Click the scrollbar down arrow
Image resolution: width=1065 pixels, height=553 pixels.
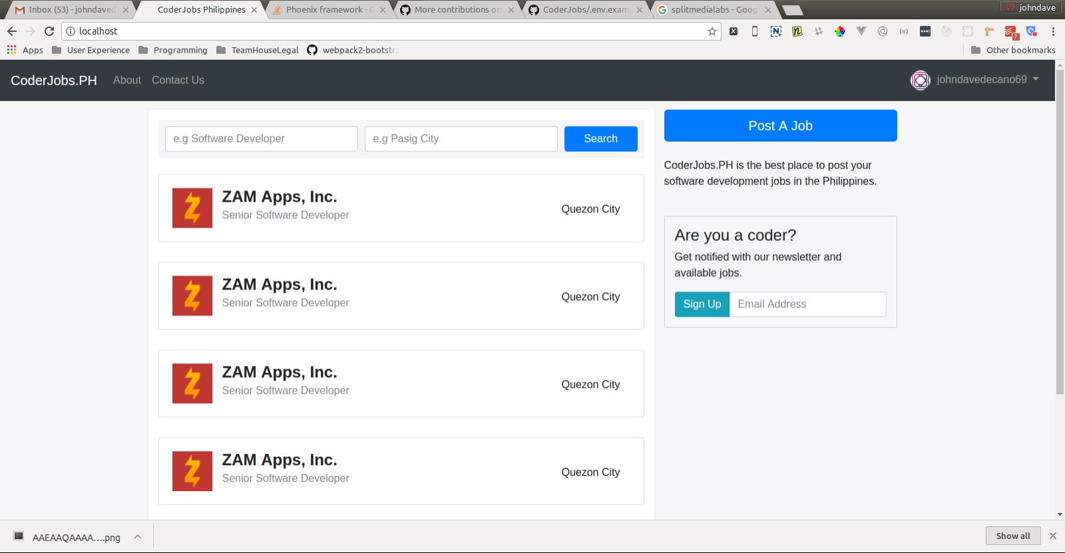pyautogui.click(x=1060, y=514)
